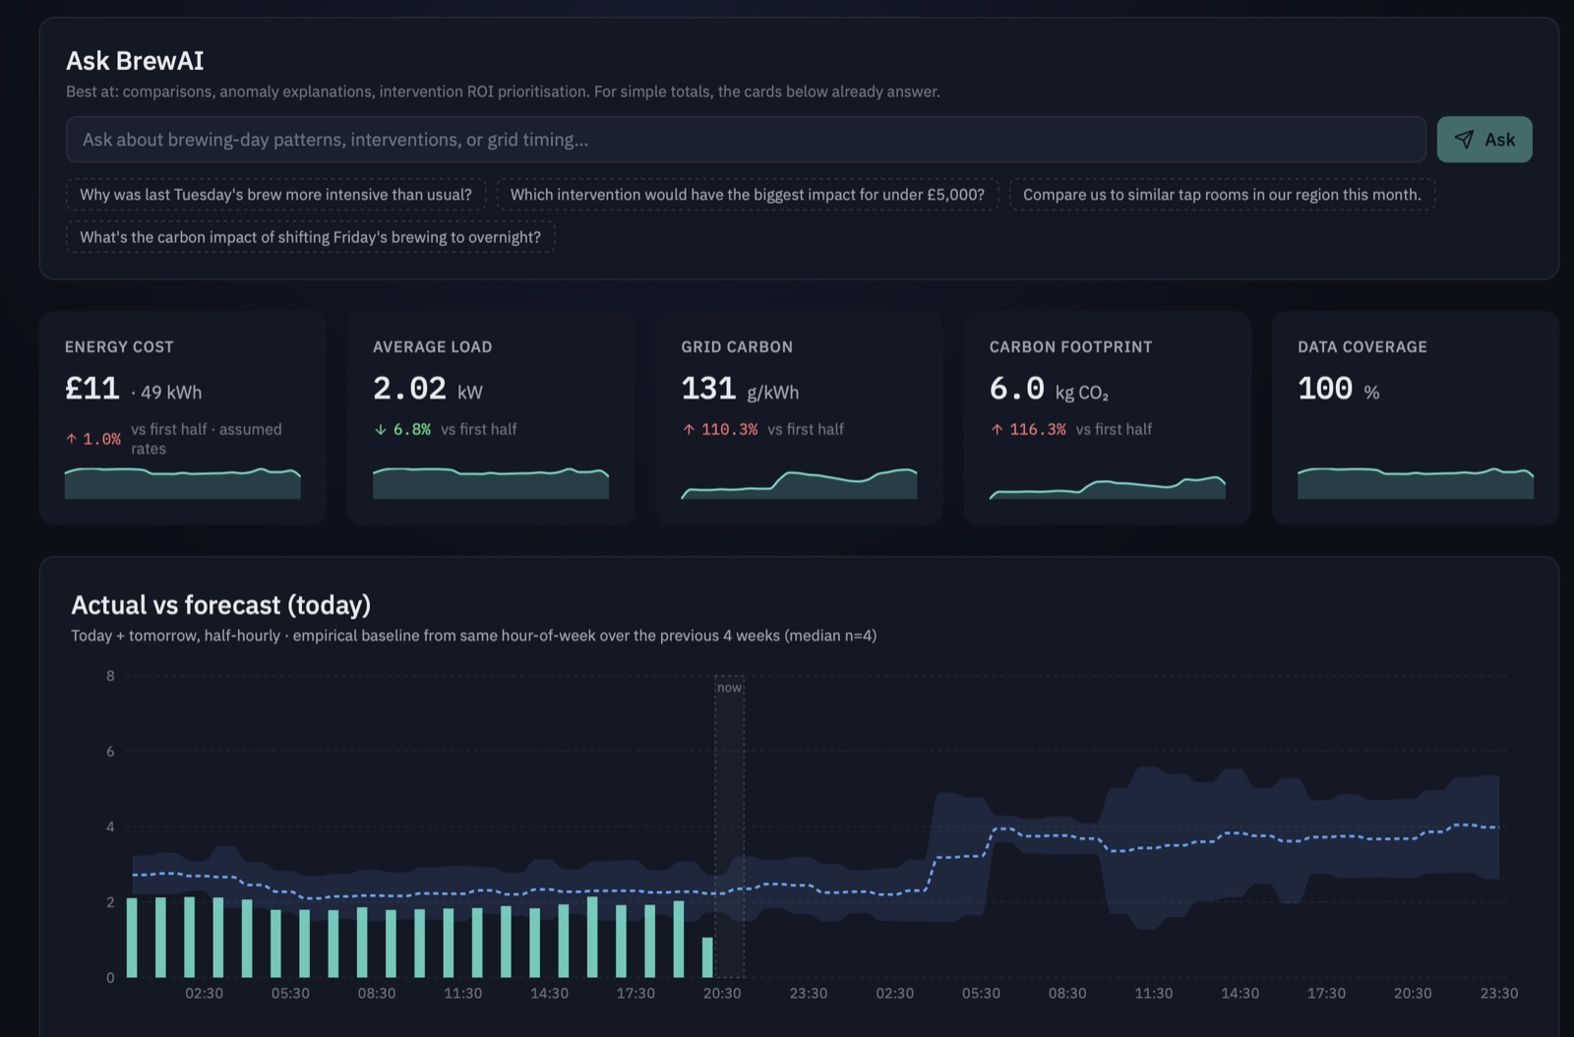The image size is (1574, 1037).
Task: Click the Data Coverage sparkline chart
Action: click(1416, 483)
